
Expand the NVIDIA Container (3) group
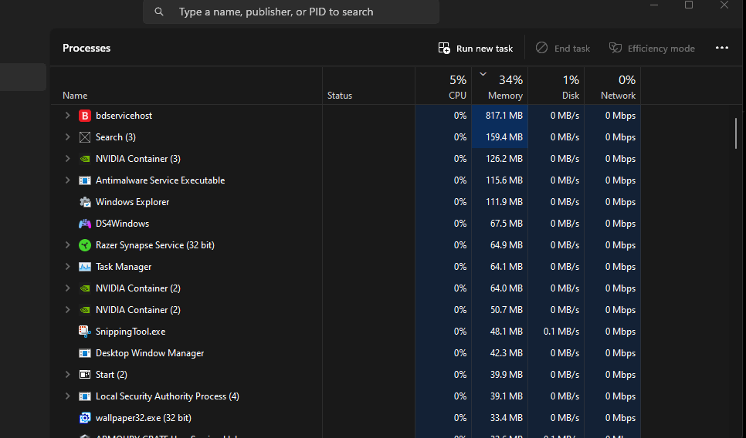67,159
